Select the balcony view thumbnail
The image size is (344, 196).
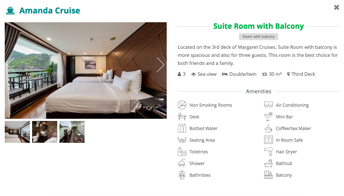[72, 132]
